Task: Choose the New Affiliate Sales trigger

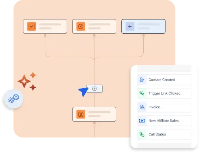Action: click(x=164, y=121)
